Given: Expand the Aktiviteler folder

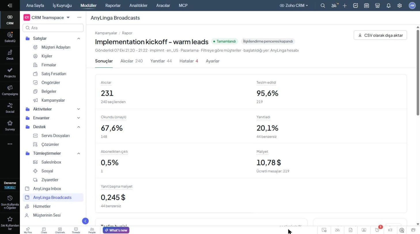Looking at the screenshot, I should (x=79, y=109).
